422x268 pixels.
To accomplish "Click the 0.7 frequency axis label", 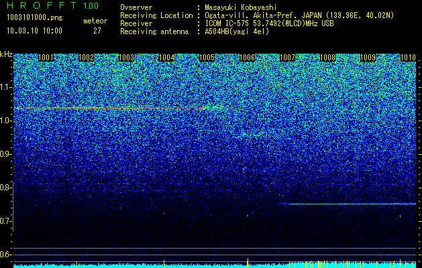I will click(6, 221).
